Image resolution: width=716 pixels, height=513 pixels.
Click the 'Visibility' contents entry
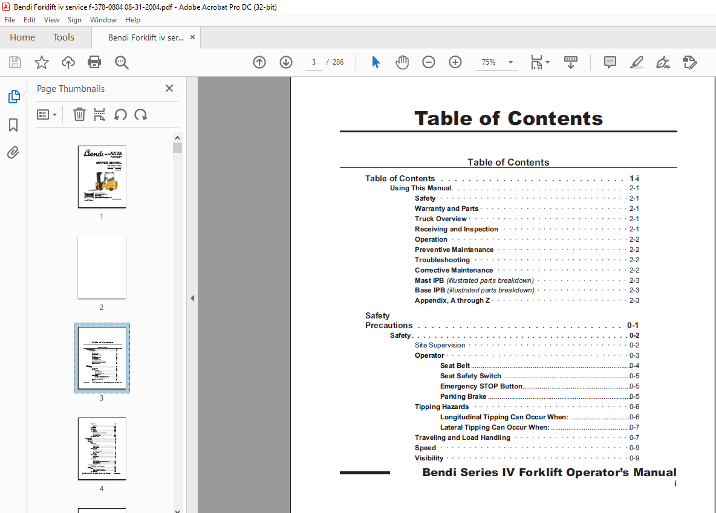(x=429, y=458)
